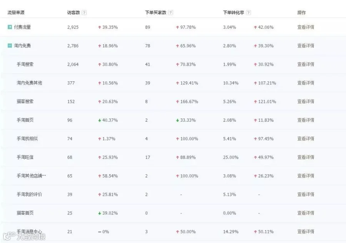
Task: View details for 淘内免费其他 row
Action: 306,83
